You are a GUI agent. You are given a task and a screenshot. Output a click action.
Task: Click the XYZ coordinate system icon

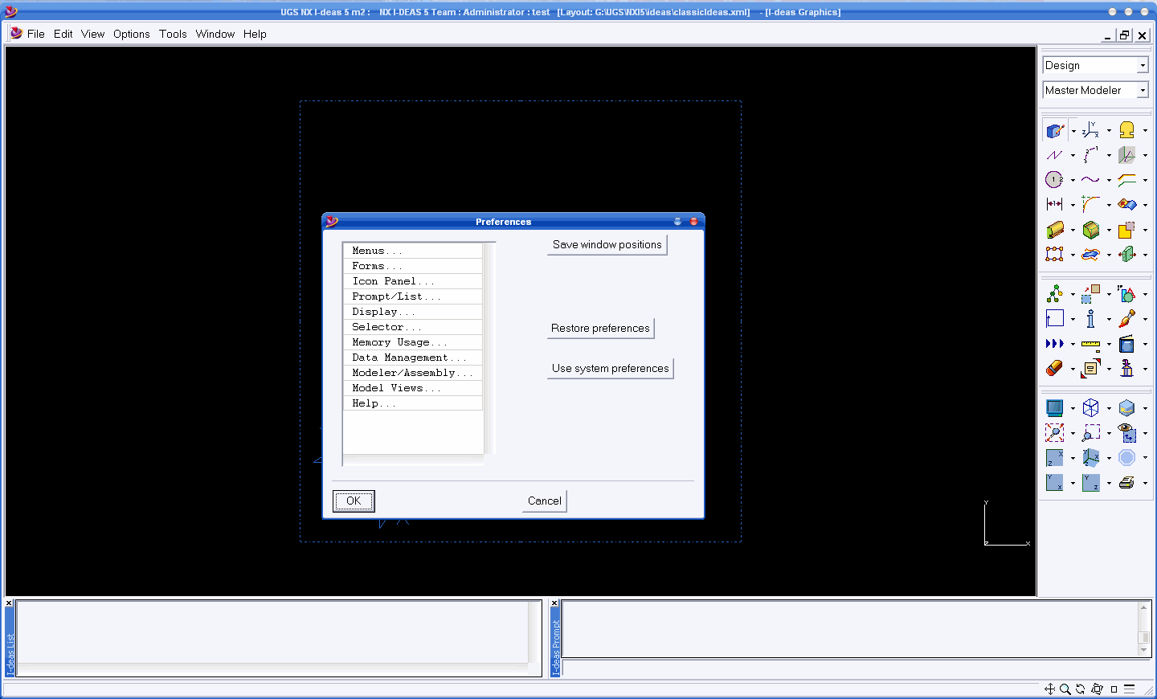1090,130
